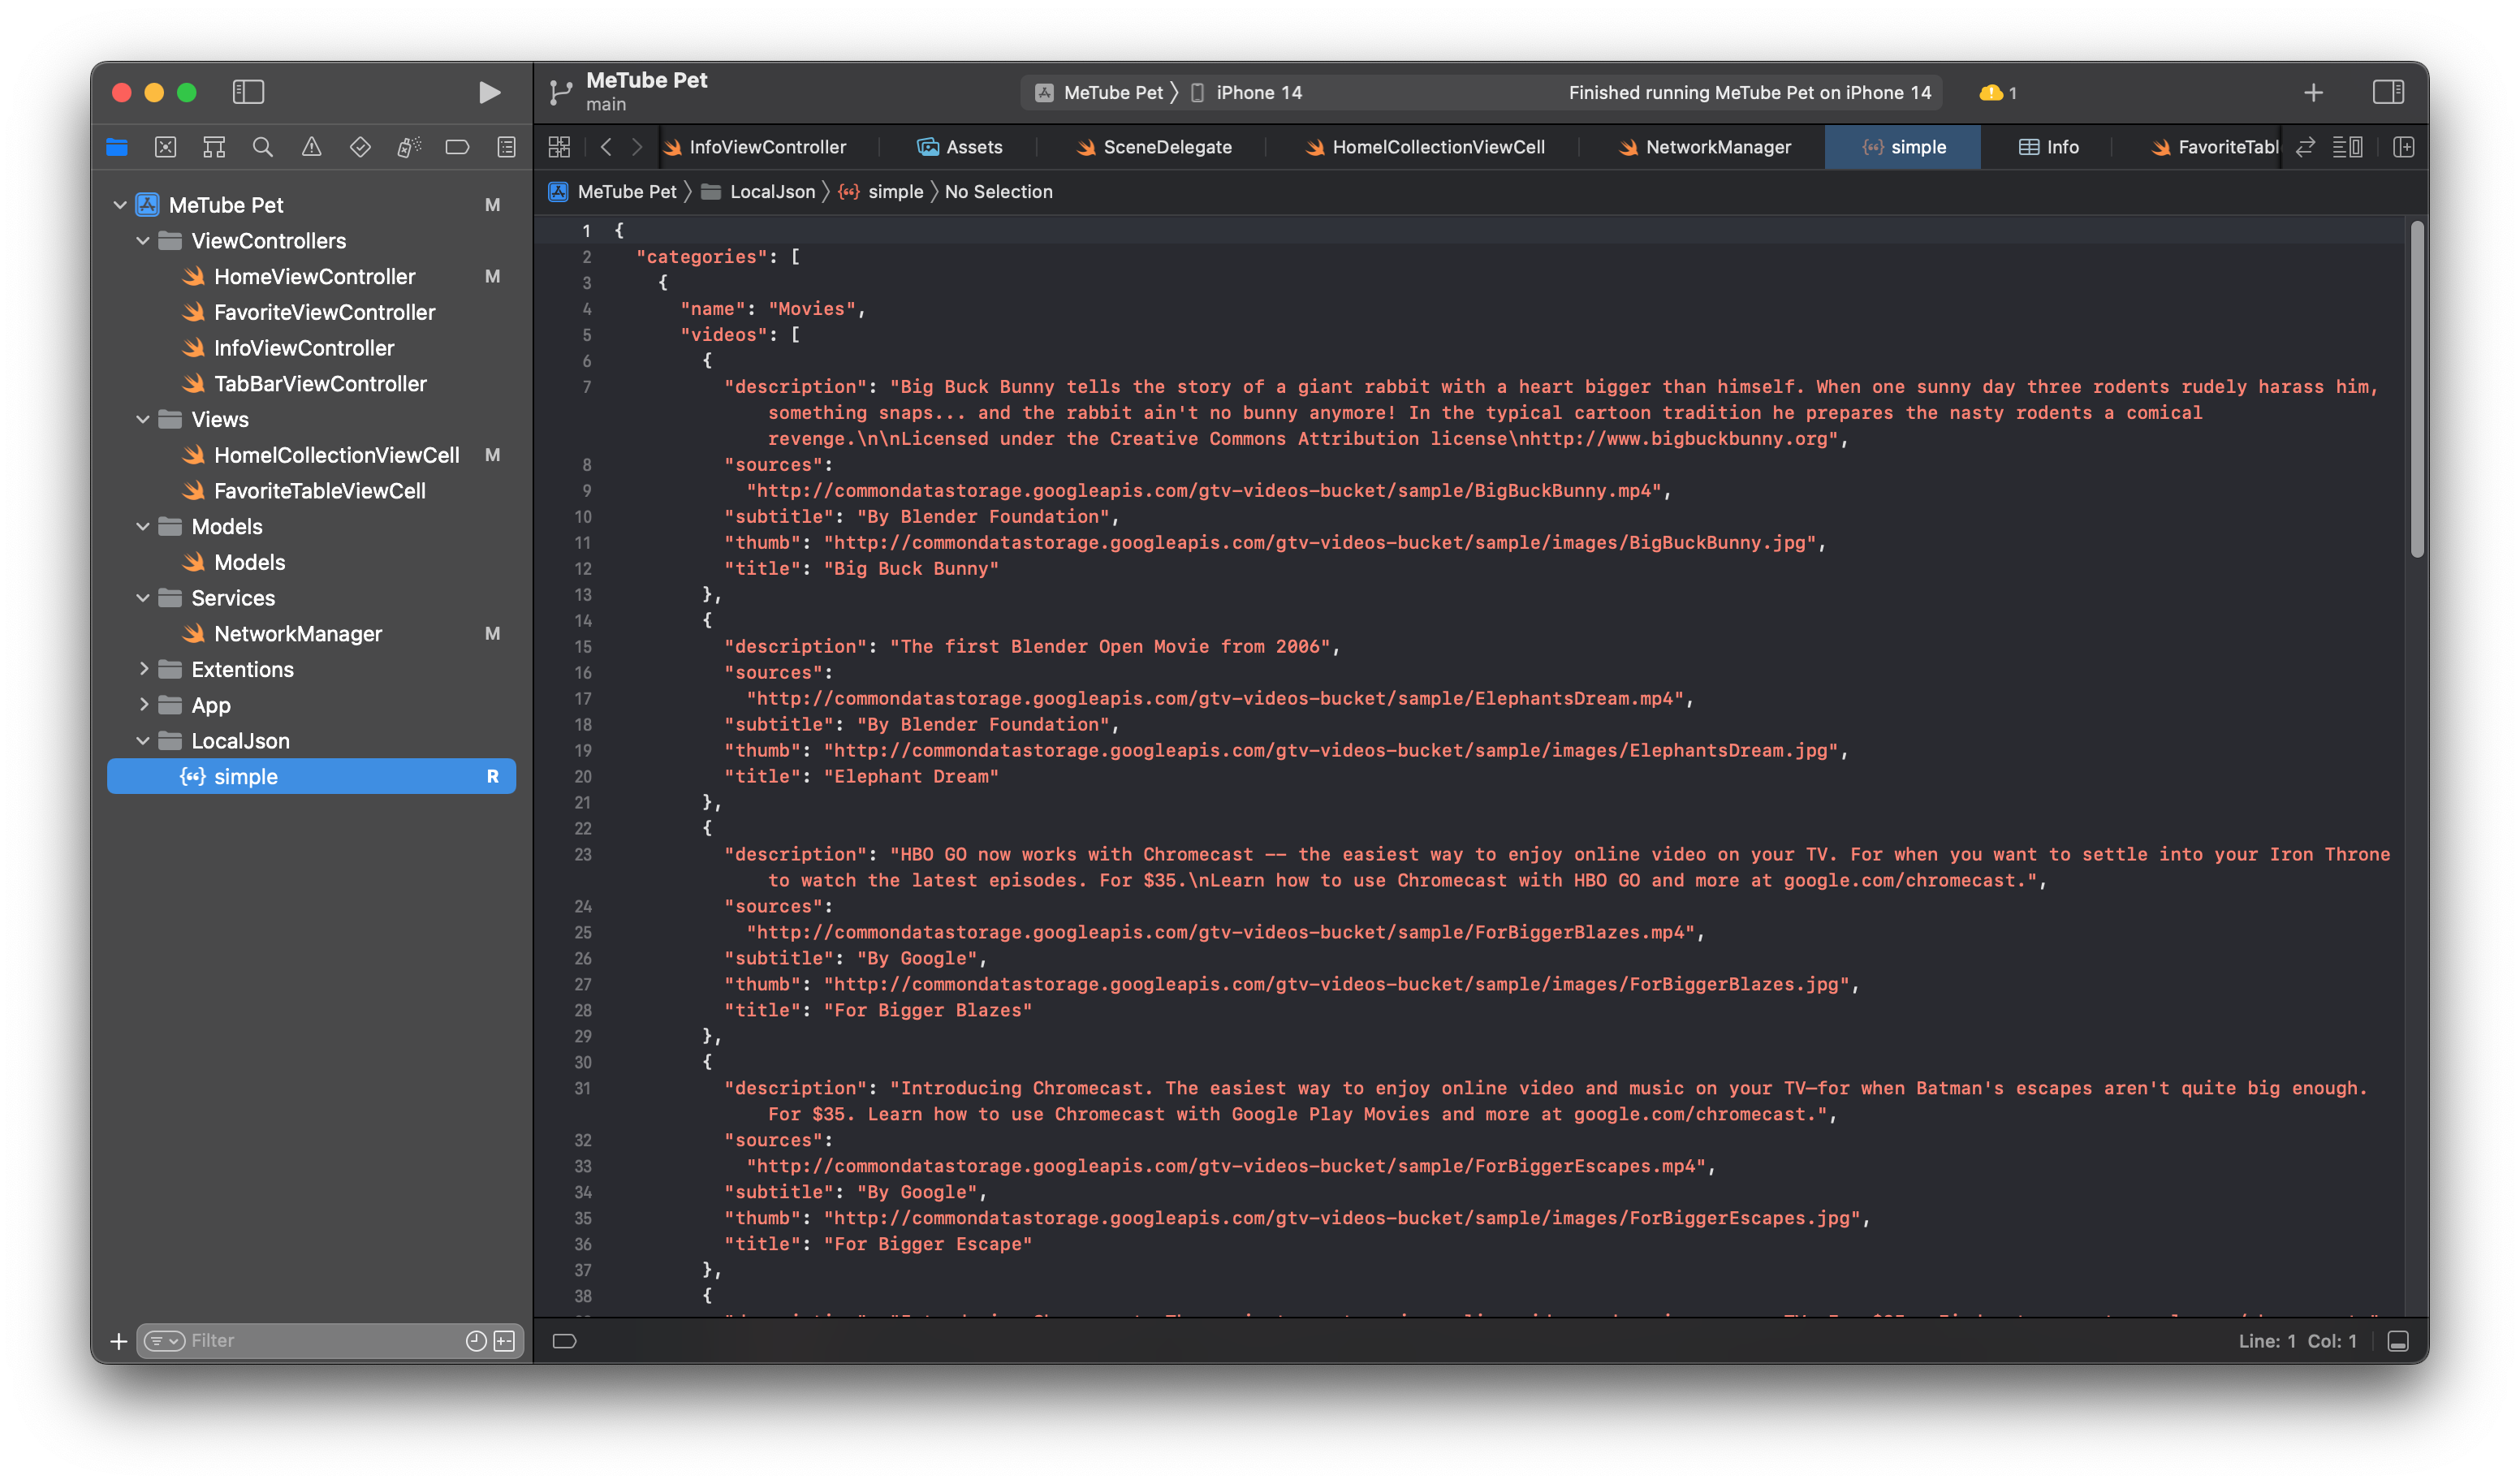This screenshot has width=2520, height=1484.
Task: Click the plus button in the toolbar
Action: pos(2313,93)
